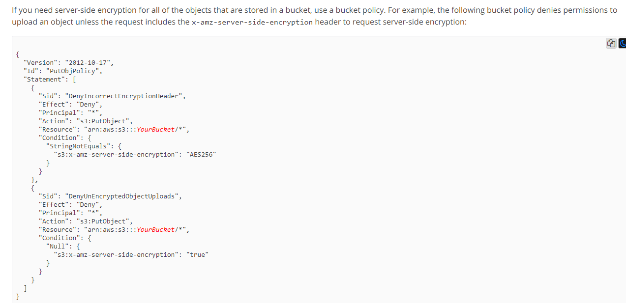Click the "AES256" value in the policy

[201, 154]
